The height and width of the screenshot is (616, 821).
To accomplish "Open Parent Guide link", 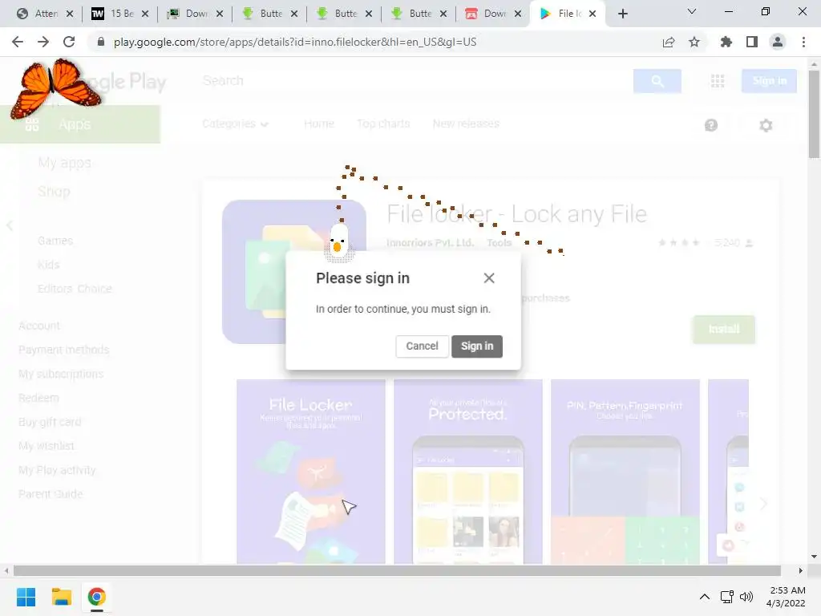I will [51, 494].
